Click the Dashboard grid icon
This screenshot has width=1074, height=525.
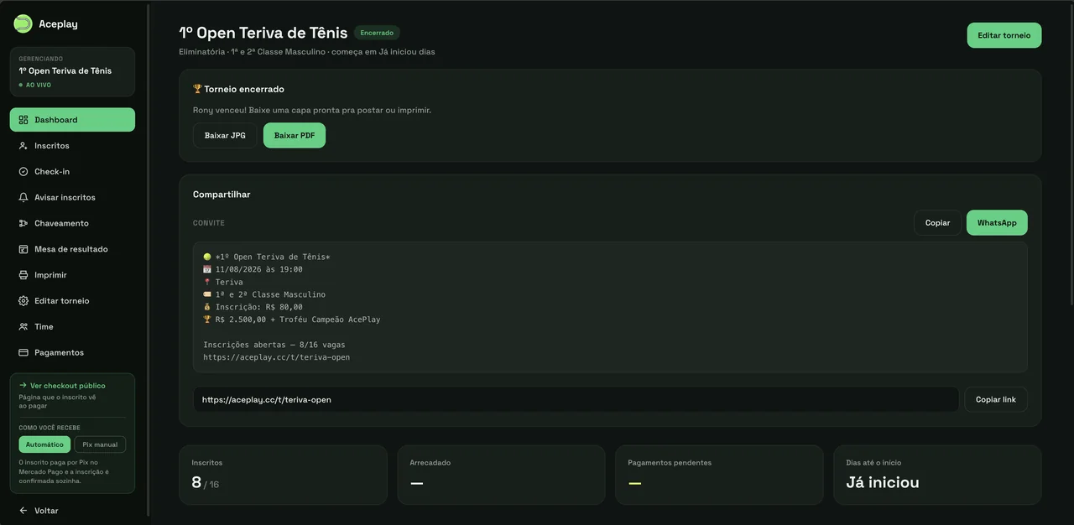pos(23,120)
